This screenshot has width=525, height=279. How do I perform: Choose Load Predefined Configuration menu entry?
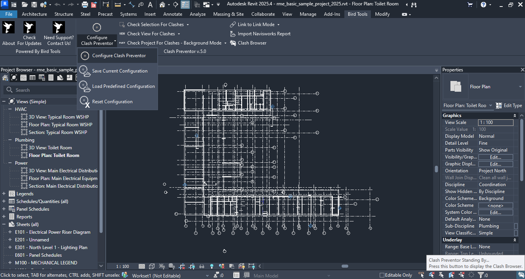click(x=123, y=86)
